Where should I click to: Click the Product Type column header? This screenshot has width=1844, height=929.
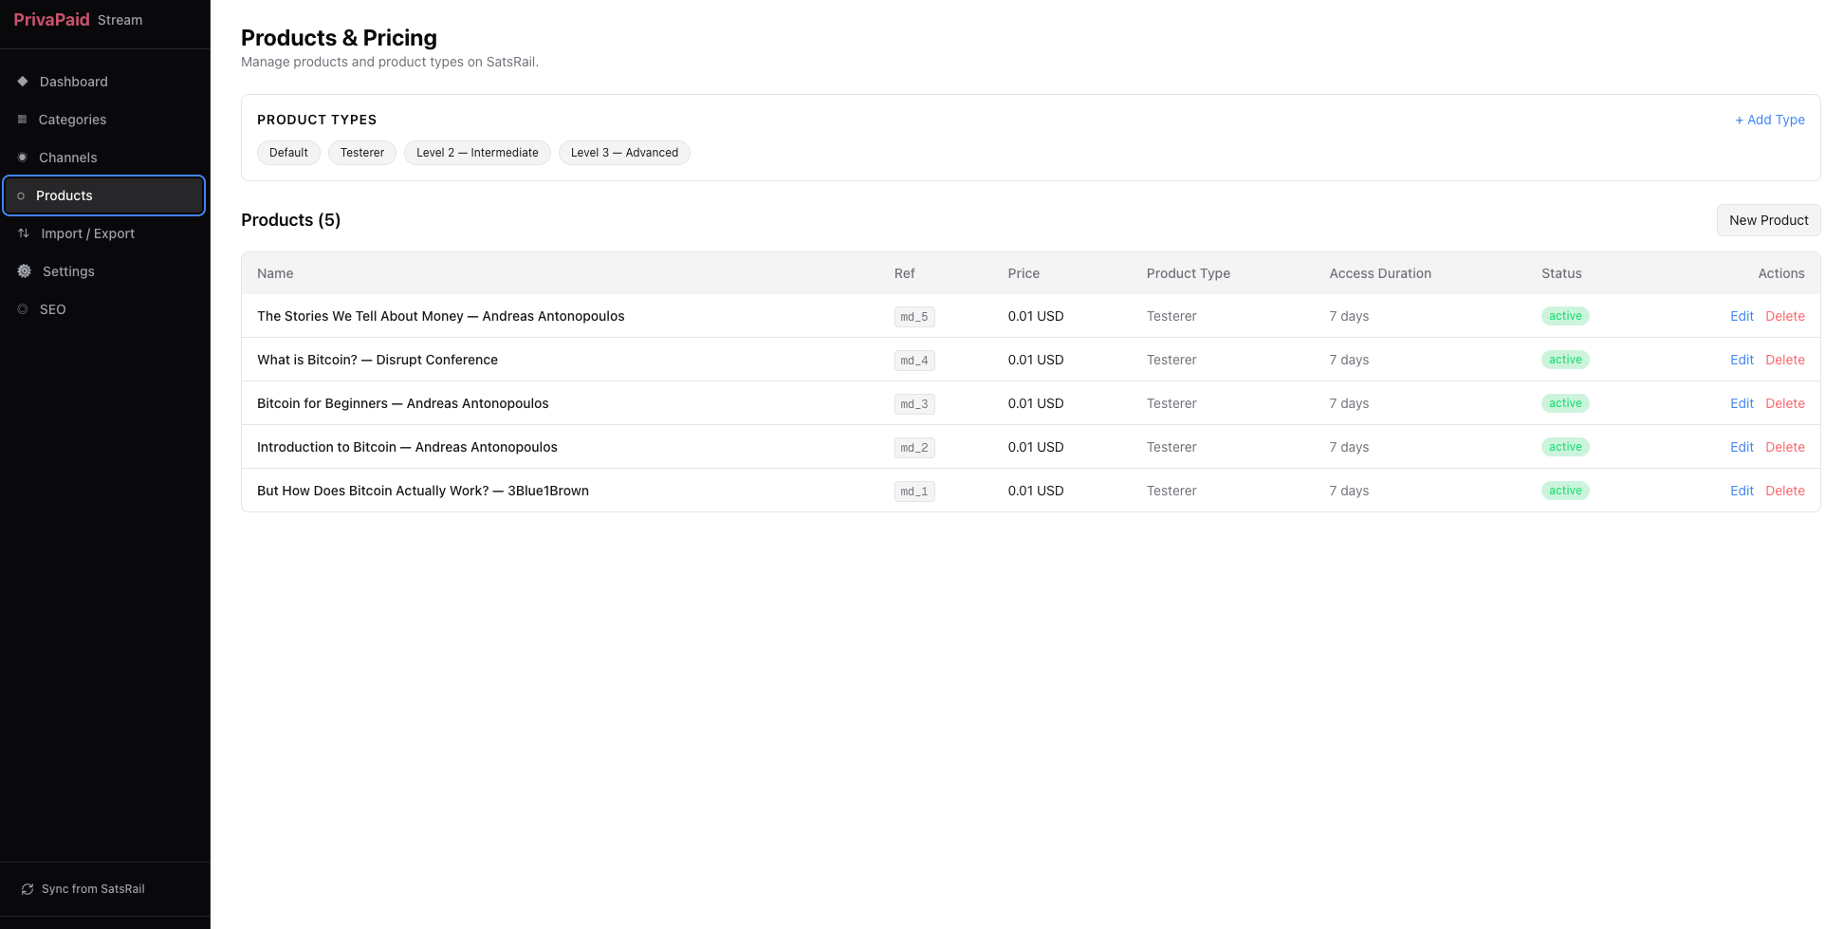[1188, 273]
